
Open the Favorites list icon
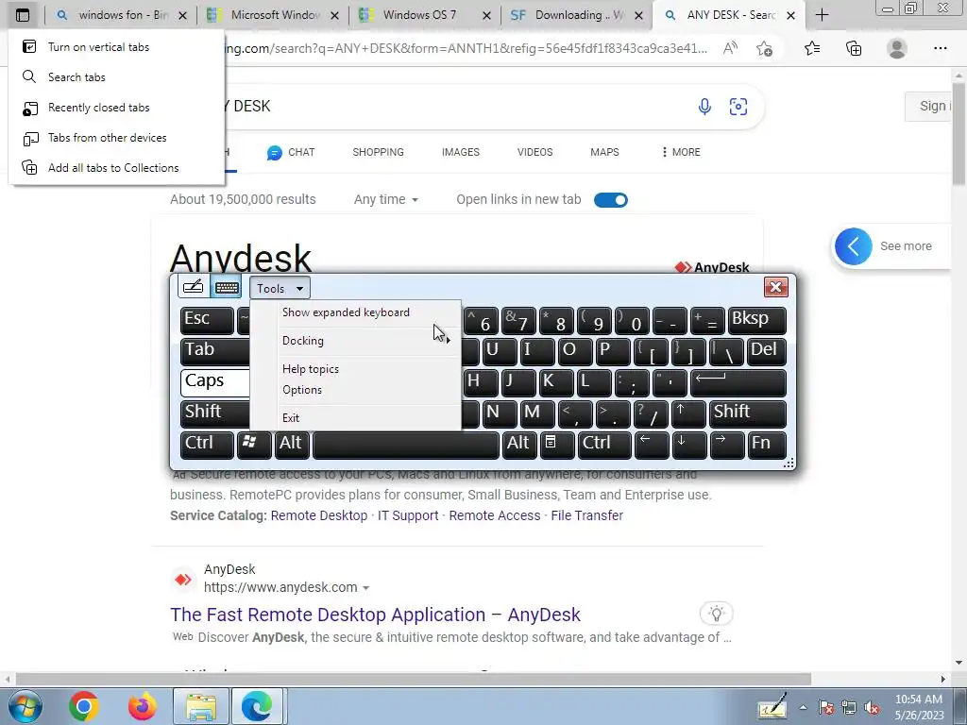pyautogui.click(x=812, y=48)
